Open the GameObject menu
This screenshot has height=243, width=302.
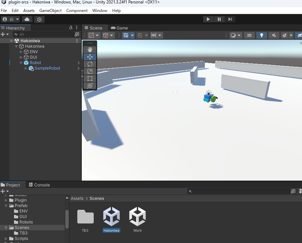[50, 11]
